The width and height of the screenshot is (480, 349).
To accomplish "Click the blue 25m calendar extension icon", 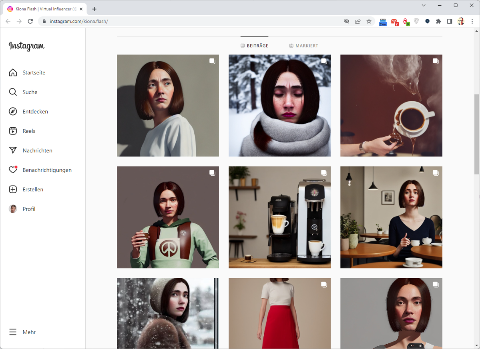I will click(x=383, y=22).
